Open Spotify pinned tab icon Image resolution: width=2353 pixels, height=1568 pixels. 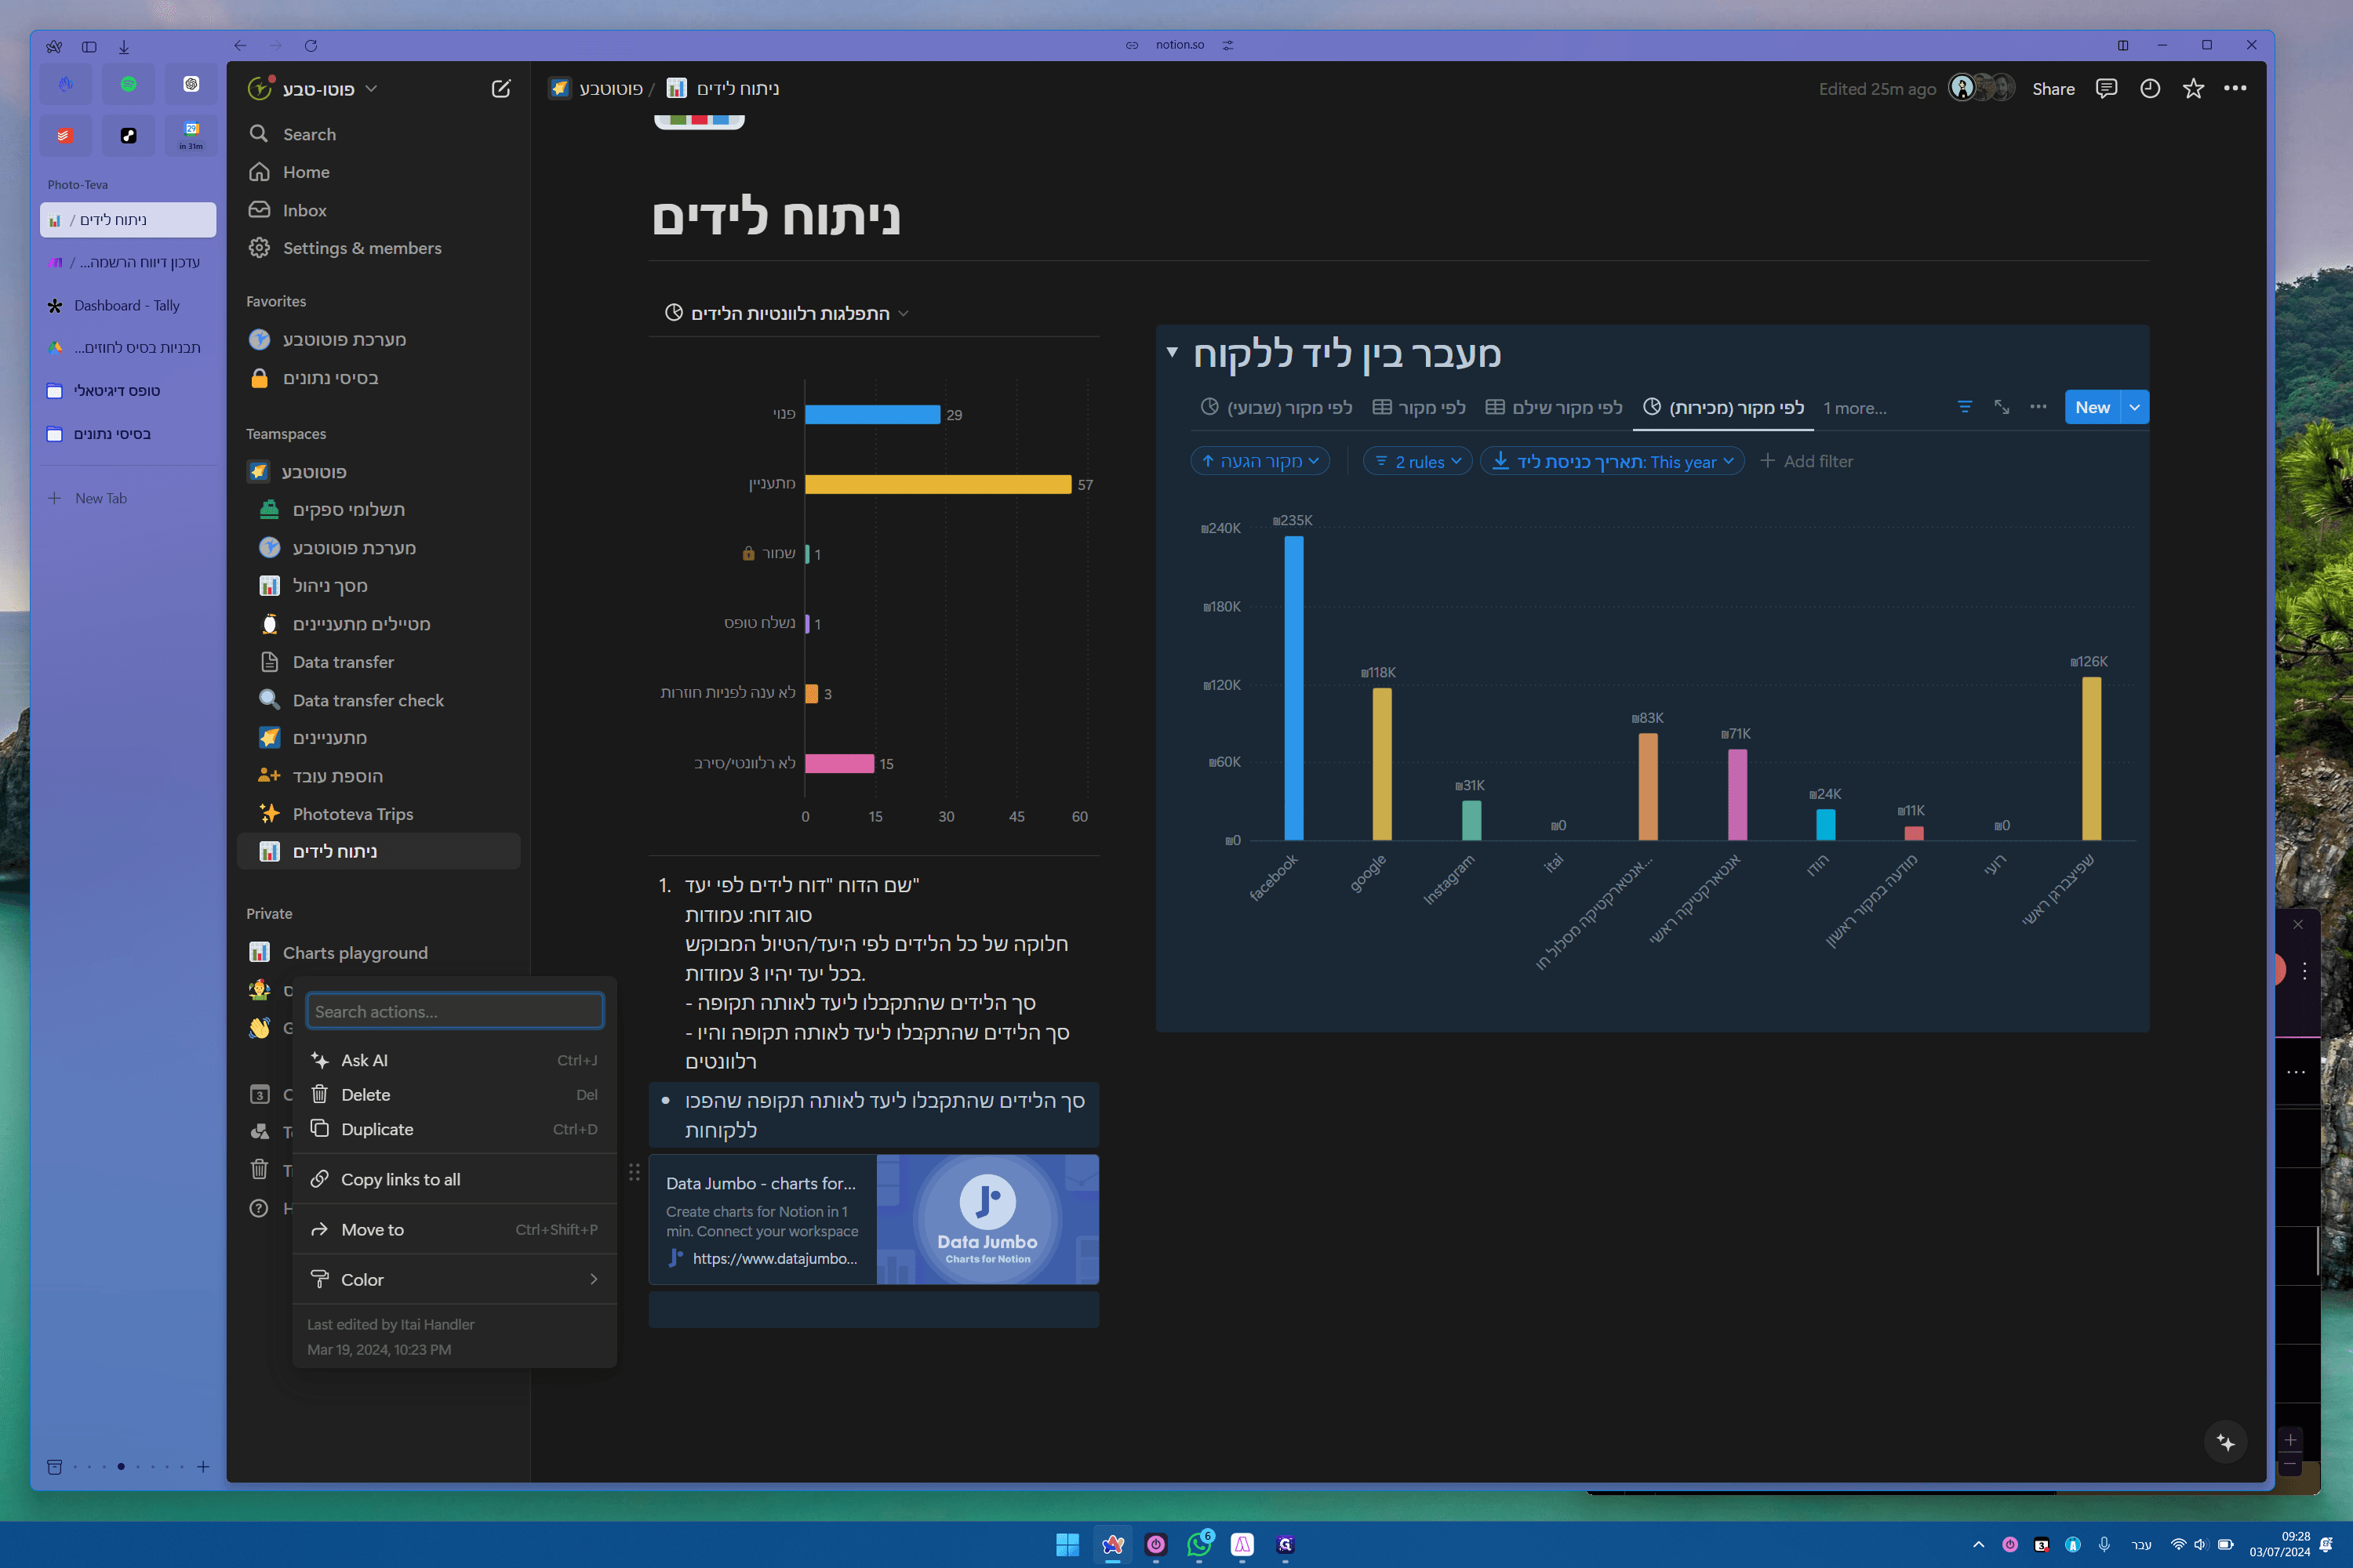pos(128,84)
